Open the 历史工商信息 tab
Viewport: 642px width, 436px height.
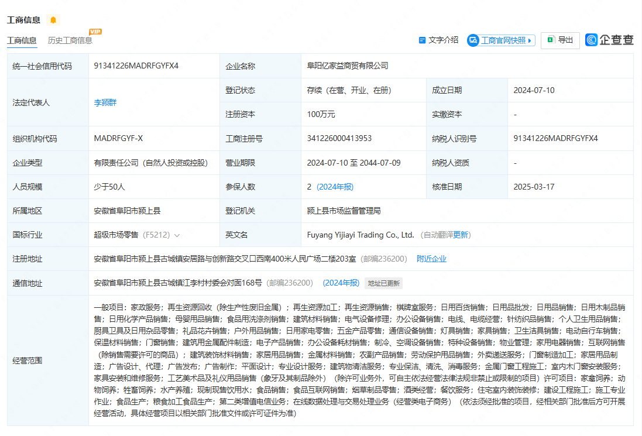tap(70, 40)
